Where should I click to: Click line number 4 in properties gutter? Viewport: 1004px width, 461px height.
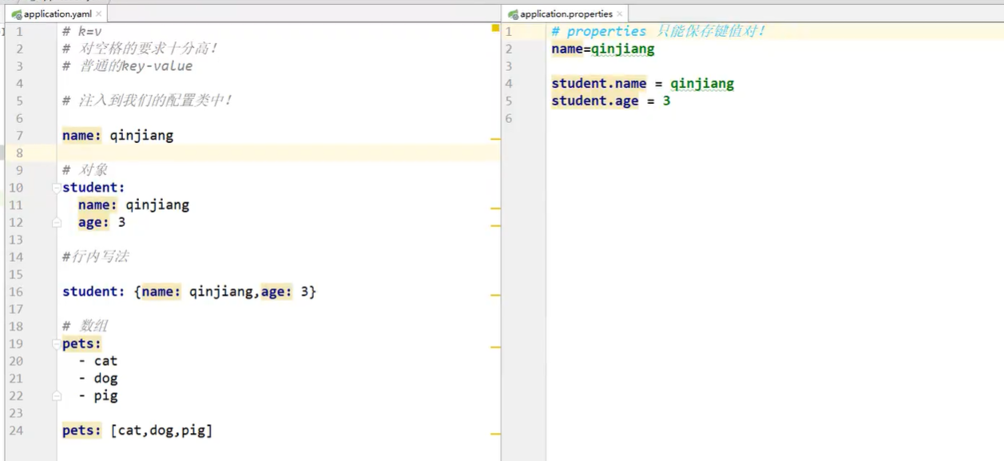point(509,83)
